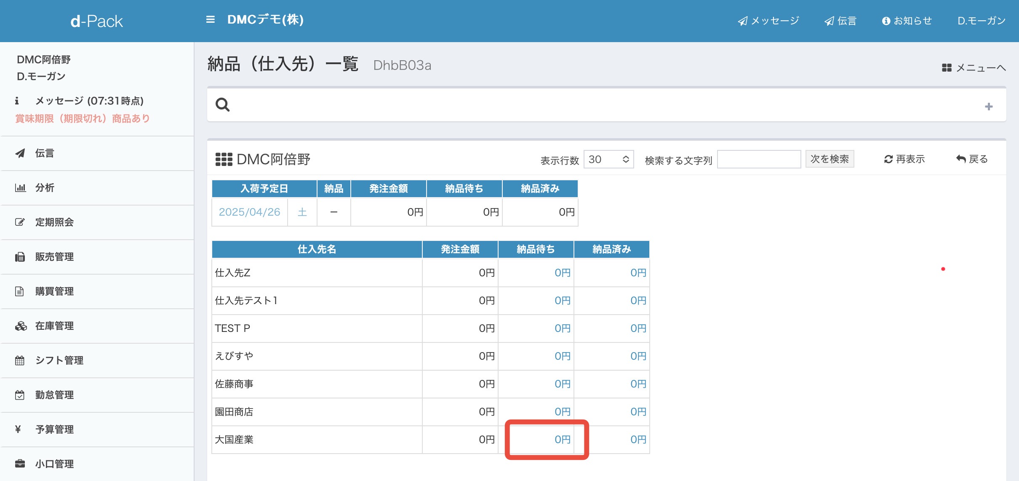Screen dimensions: 1019x481
Task: Open 販売管理 in the sidebar
Action: coord(97,257)
